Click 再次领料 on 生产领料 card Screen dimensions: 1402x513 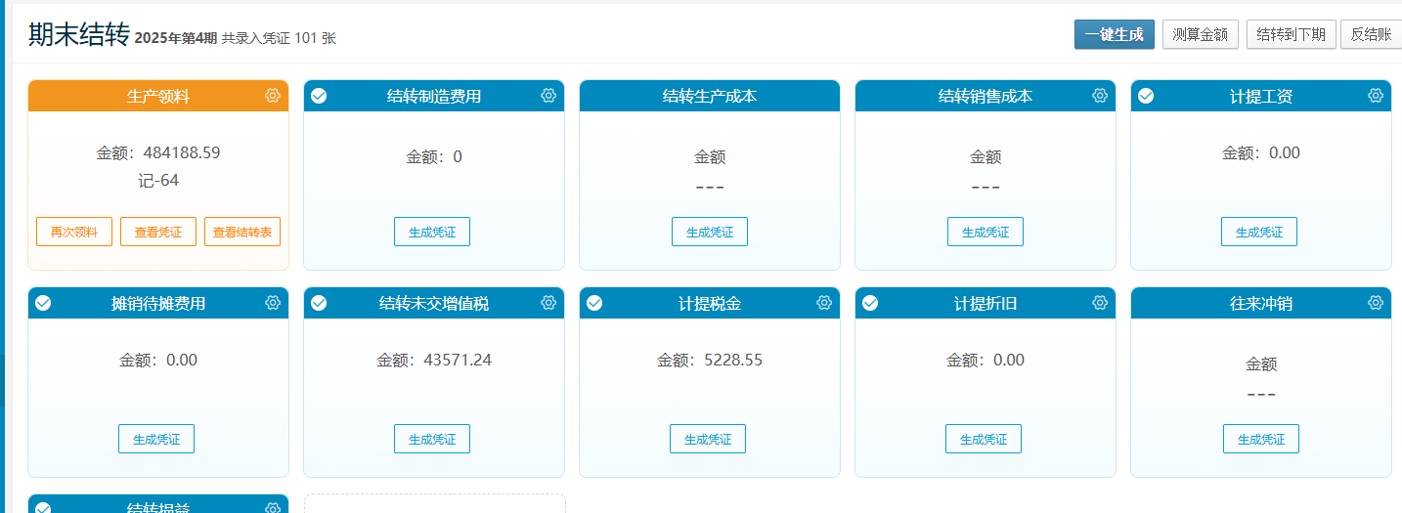point(74,232)
